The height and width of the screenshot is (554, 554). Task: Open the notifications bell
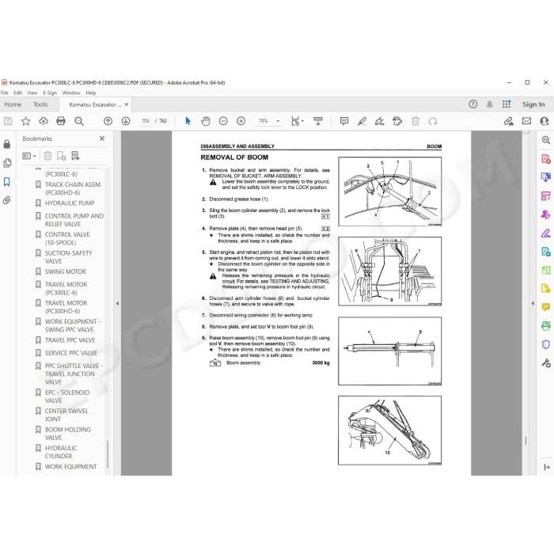point(490,104)
